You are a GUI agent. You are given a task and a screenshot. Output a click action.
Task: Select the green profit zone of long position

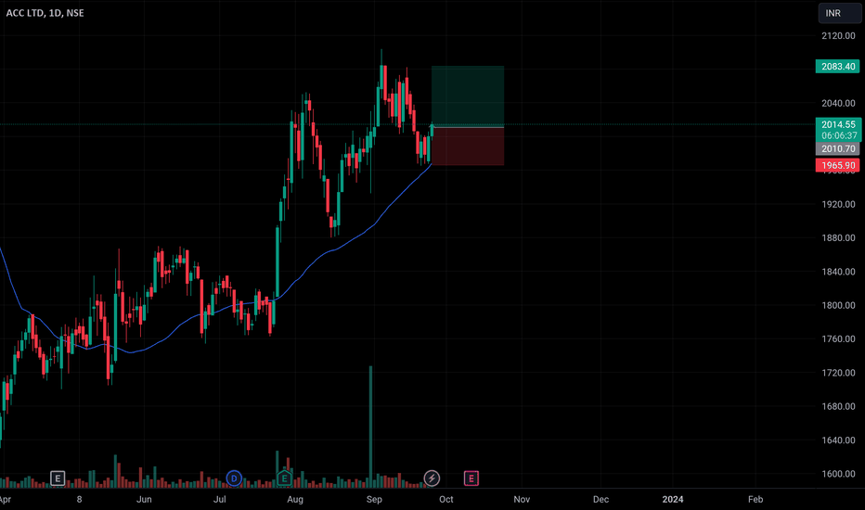pos(468,96)
